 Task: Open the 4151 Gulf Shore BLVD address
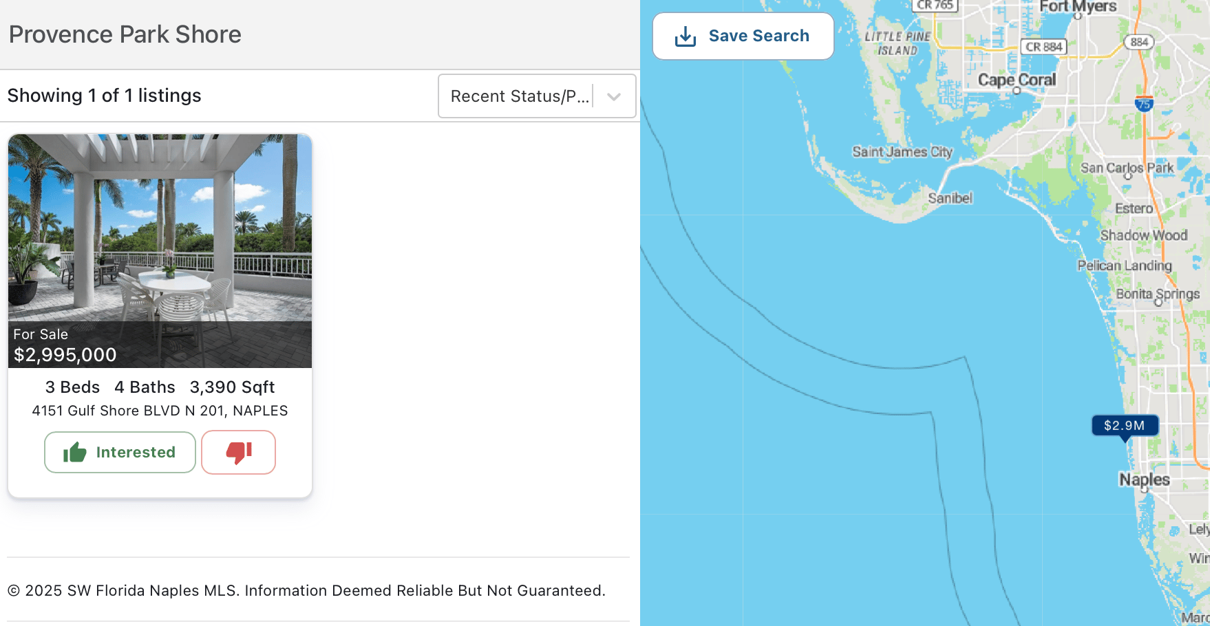tap(160, 411)
